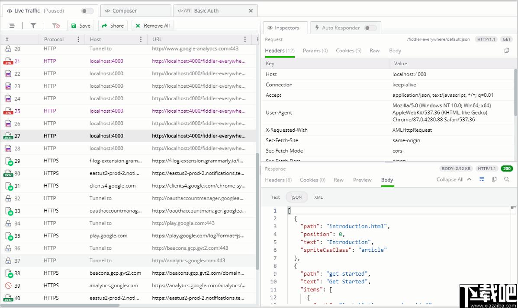The height and width of the screenshot is (308, 518).
Task: Click the image icon for session 28
Action: [x=8, y=149]
